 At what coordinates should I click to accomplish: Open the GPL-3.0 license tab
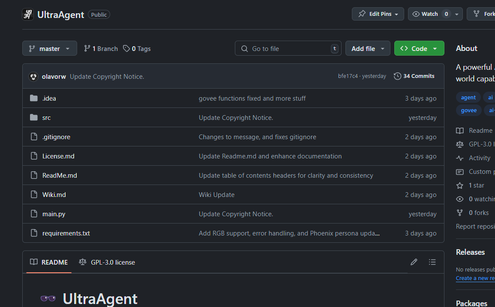[x=107, y=262]
